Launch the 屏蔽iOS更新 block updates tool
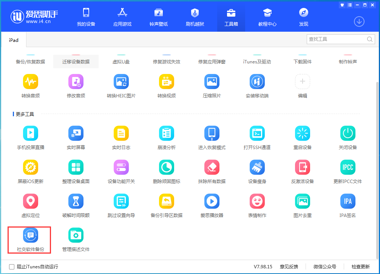Viewport: 380px width, 274px height. tap(30, 171)
